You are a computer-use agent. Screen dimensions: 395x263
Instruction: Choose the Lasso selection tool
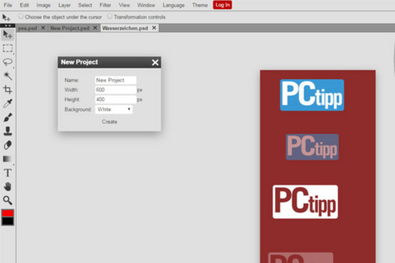pyautogui.click(x=7, y=62)
